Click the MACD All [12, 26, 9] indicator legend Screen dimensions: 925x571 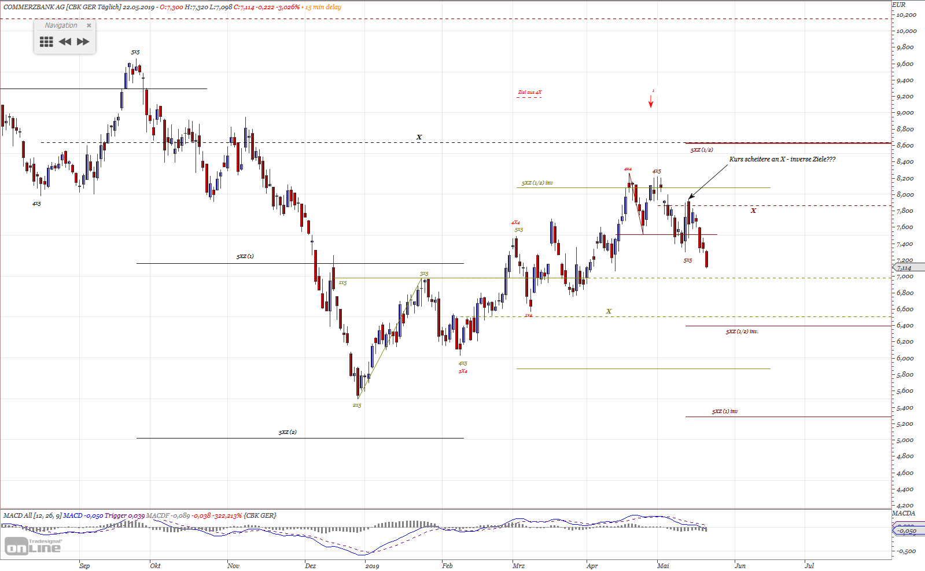[32, 515]
